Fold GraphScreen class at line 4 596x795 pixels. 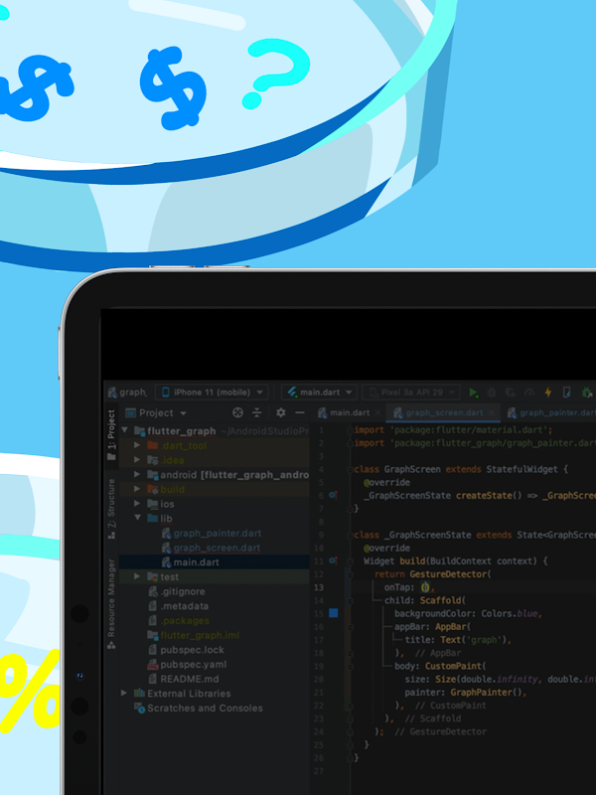coord(350,469)
